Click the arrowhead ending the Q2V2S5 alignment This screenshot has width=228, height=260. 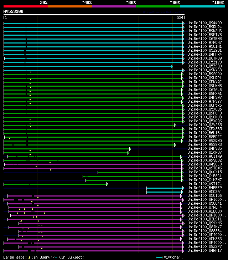175,125
